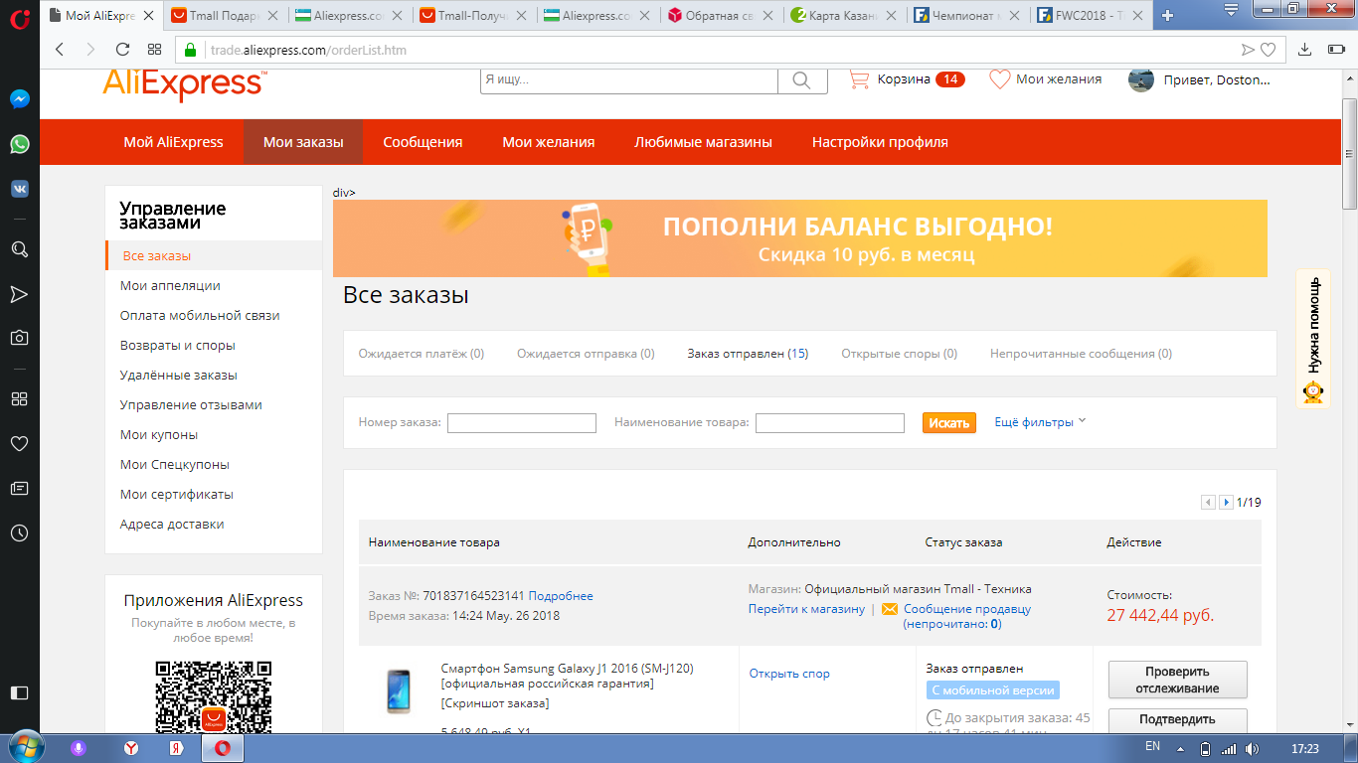Reload the page with the refresh button
The image size is (1358, 763).
(123, 50)
